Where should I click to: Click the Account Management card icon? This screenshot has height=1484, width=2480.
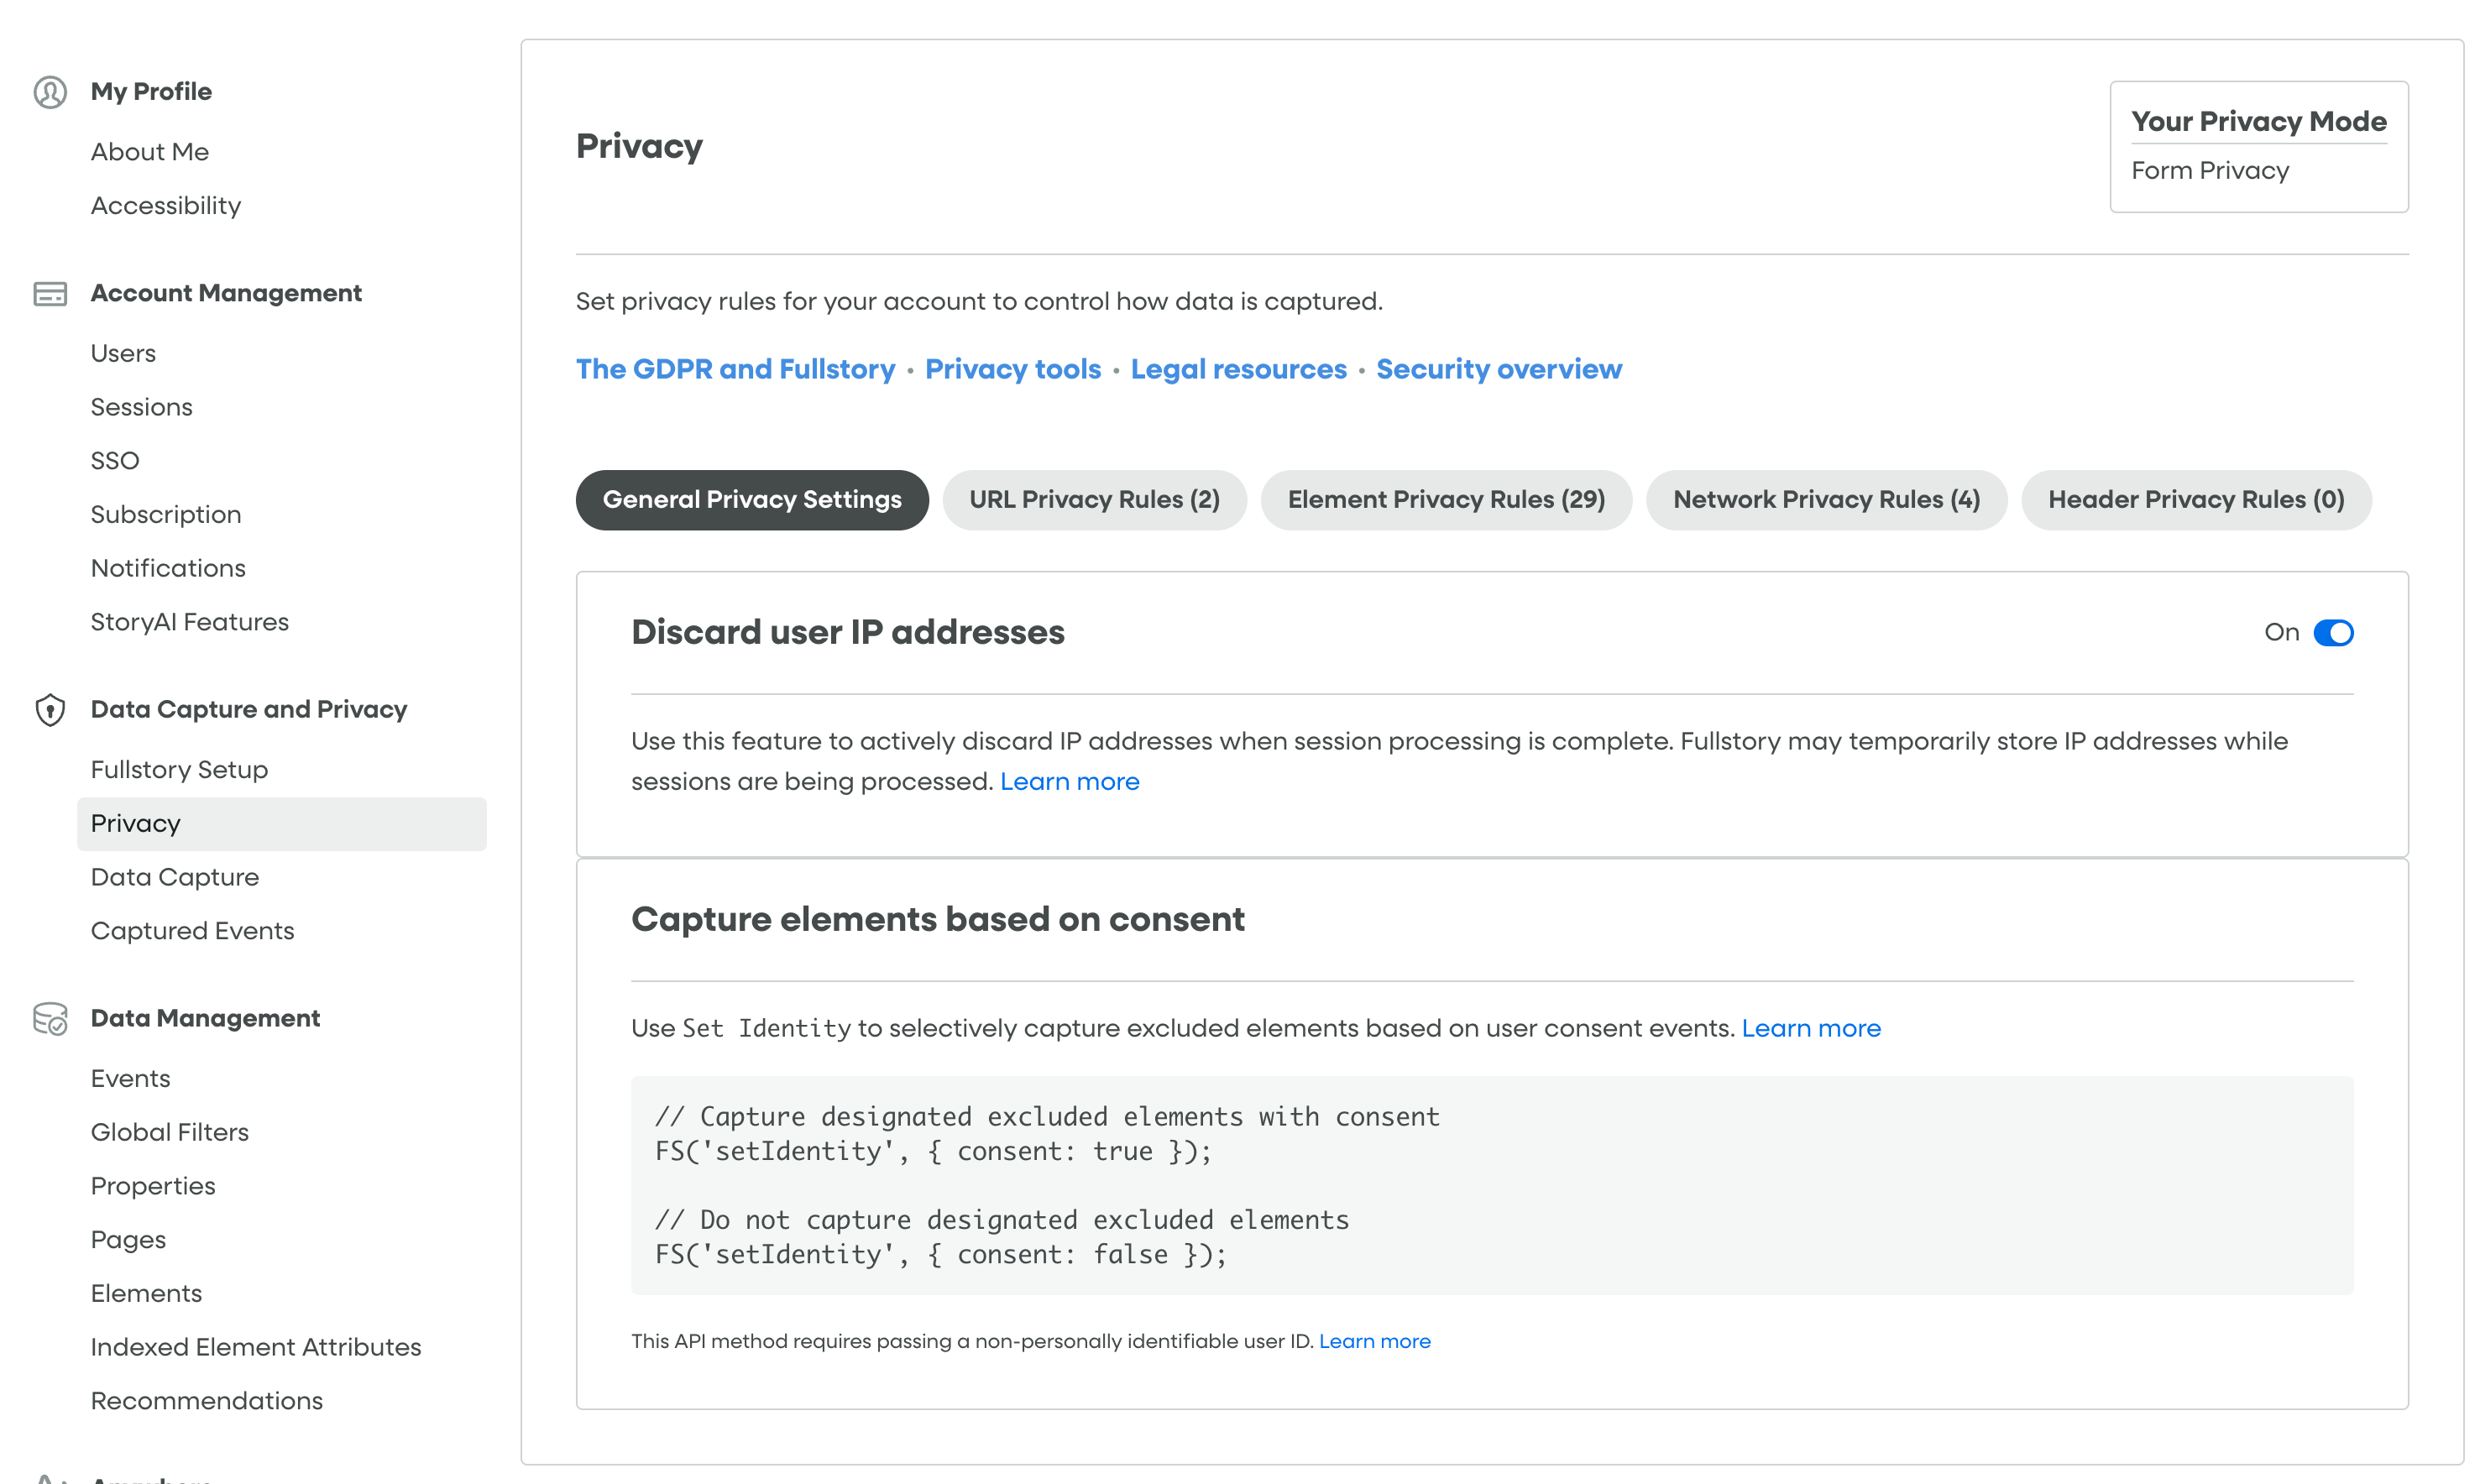coord(49,294)
